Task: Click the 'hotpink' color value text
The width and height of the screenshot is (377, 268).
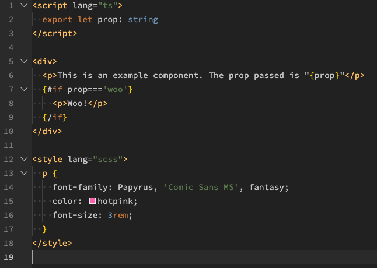Action: [115, 201]
